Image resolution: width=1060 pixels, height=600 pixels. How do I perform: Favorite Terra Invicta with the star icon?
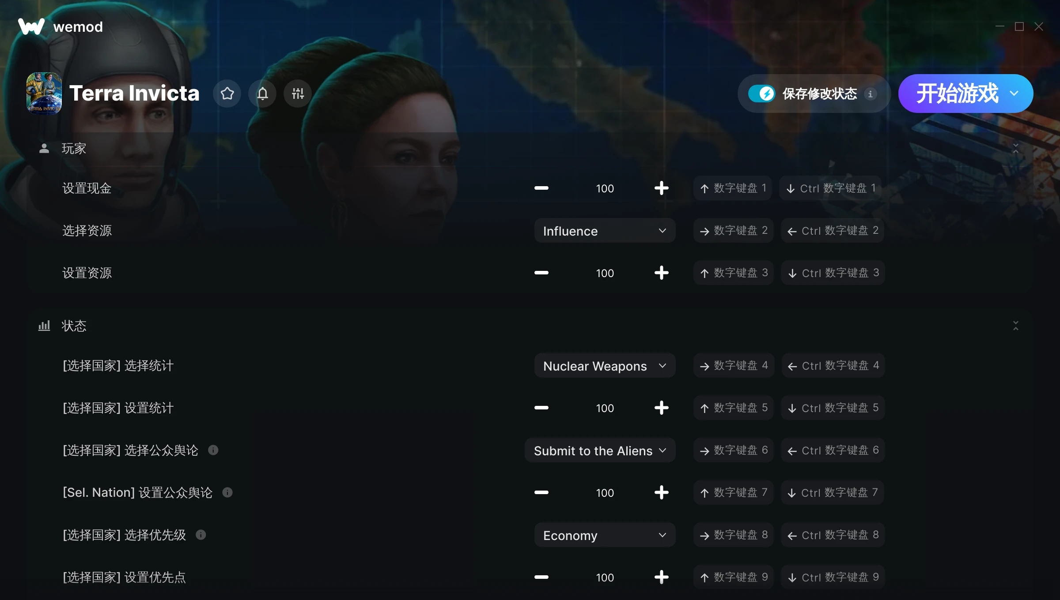227,94
